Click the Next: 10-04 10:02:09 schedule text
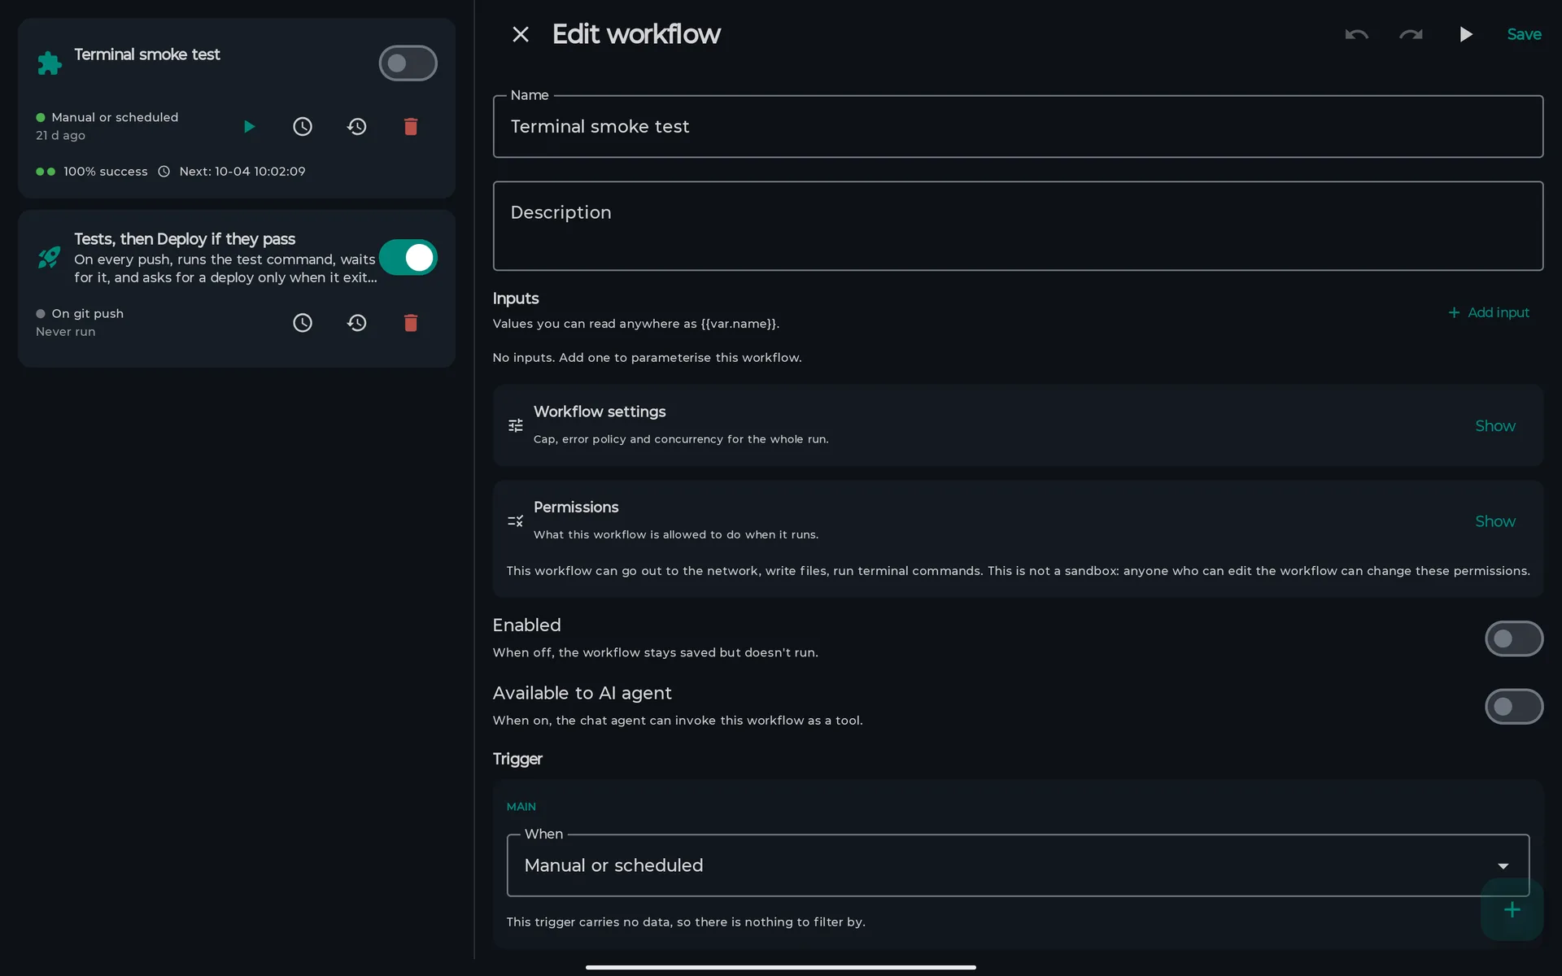Image resolution: width=1562 pixels, height=976 pixels. coord(242,172)
